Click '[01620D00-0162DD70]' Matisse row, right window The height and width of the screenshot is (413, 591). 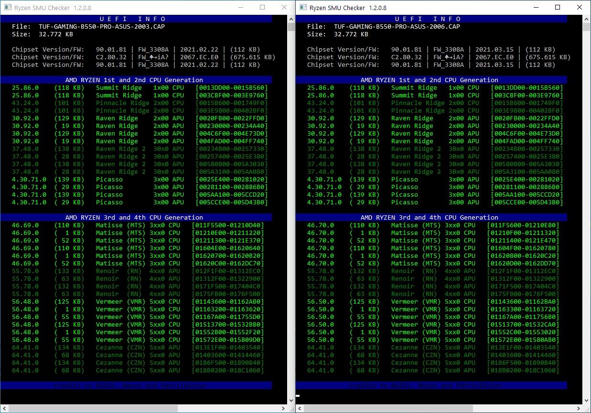point(523,264)
